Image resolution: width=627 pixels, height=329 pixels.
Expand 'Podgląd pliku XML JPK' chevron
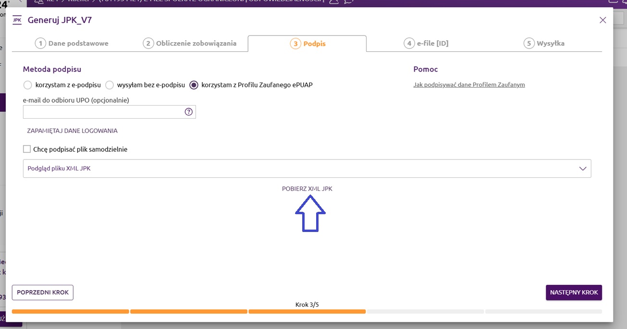pos(582,169)
